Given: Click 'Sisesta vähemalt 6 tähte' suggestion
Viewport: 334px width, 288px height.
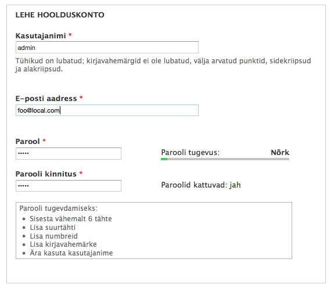Looking at the screenshot, I should pos(71,219).
